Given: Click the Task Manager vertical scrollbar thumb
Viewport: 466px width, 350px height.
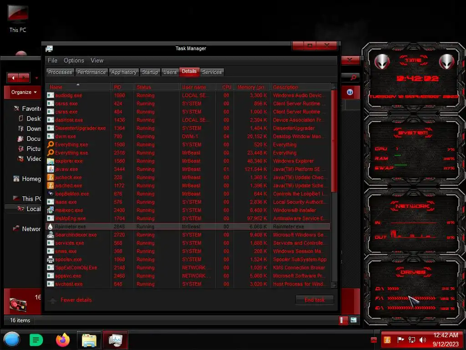Looking at the screenshot, I should point(334,141).
